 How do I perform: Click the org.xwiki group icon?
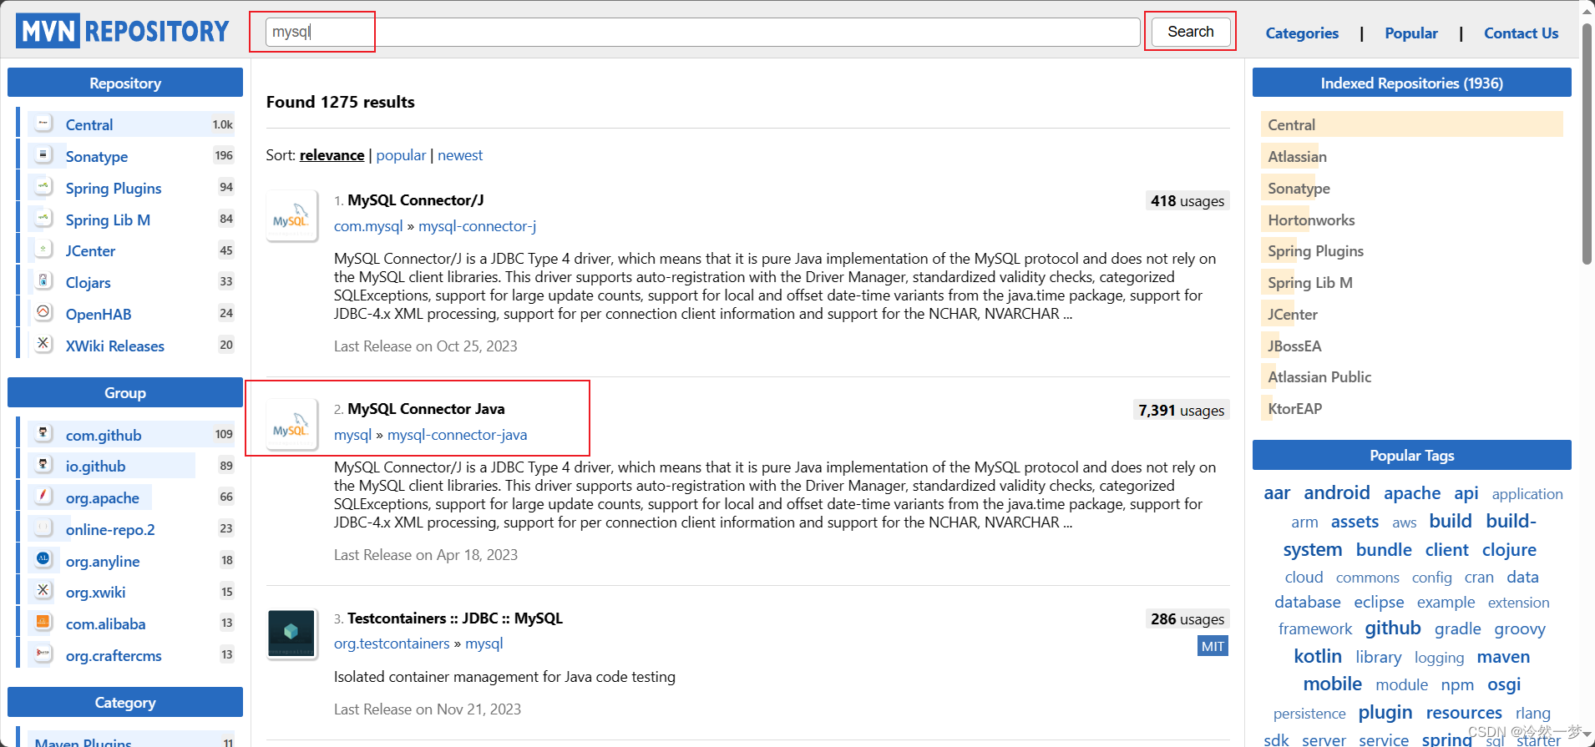point(43,590)
